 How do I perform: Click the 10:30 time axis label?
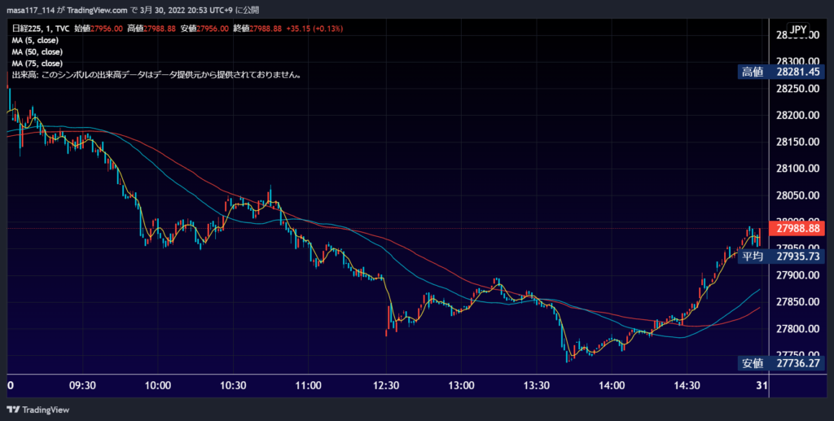tap(233, 386)
